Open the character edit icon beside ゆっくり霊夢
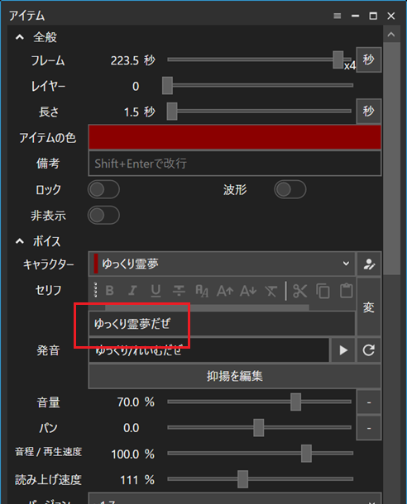 tap(369, 264)
